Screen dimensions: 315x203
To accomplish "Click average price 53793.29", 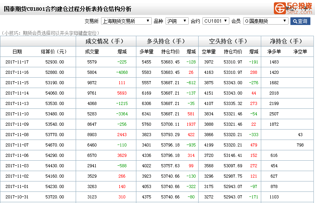I will tap(170, 135).
